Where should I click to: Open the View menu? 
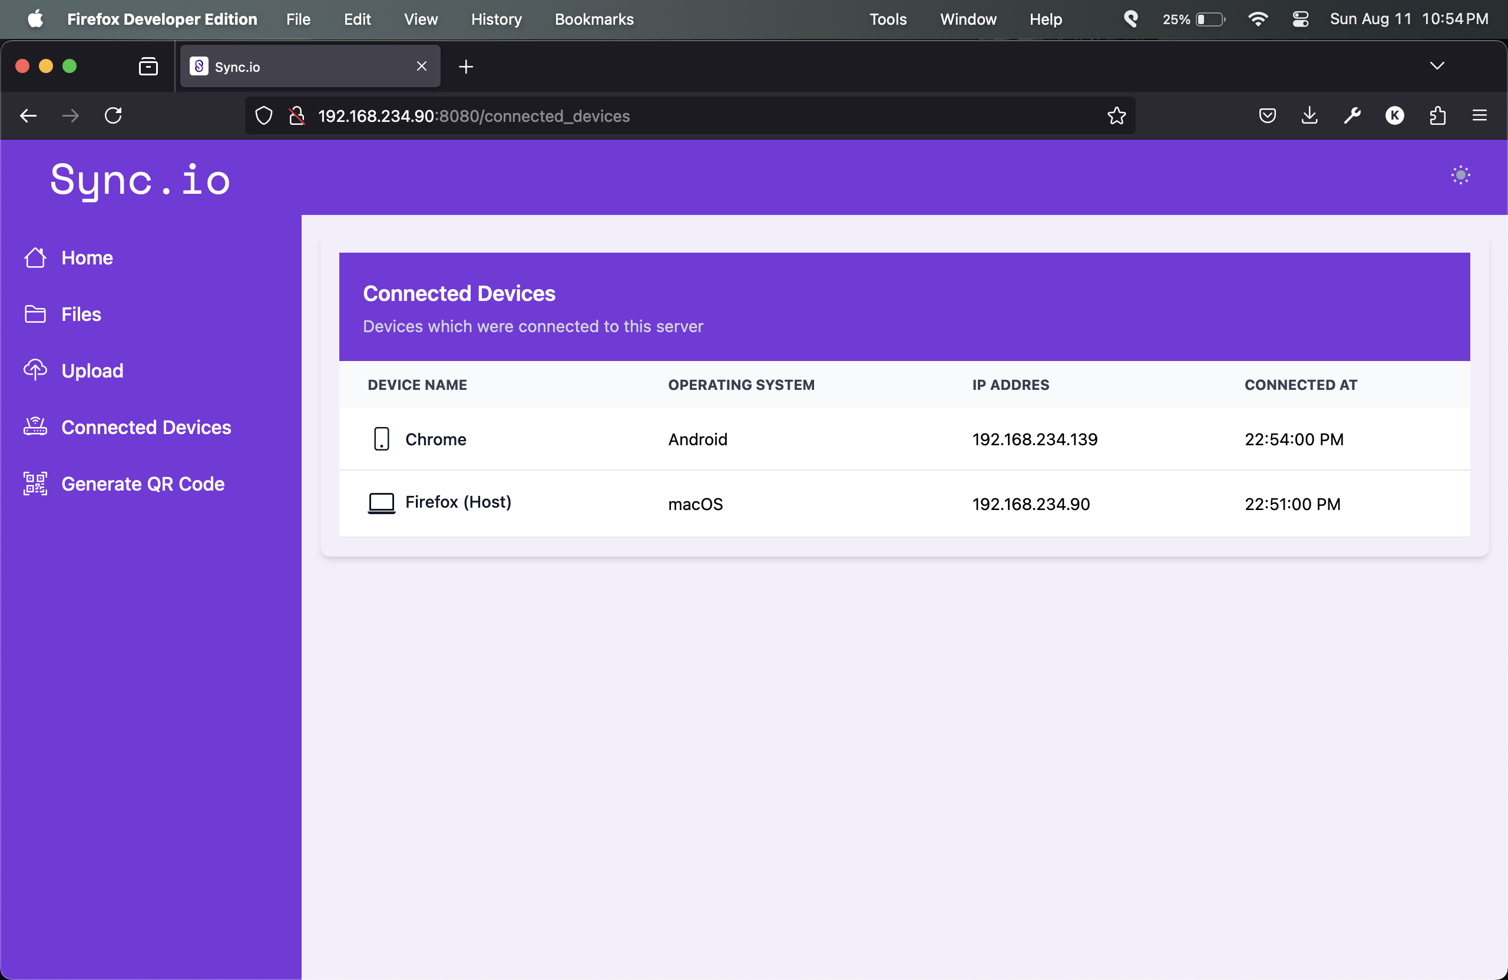(x=421, y=19)
